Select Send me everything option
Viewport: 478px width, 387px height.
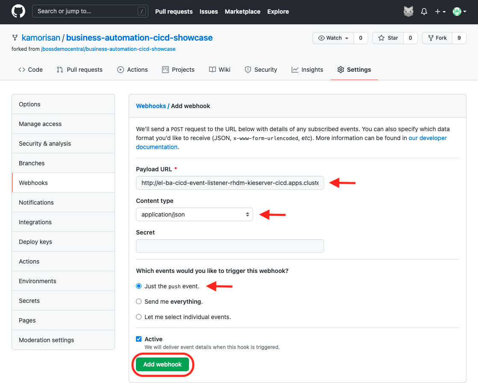tap(139, 302)
